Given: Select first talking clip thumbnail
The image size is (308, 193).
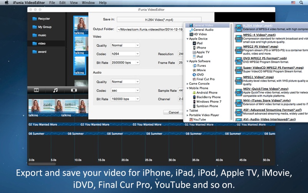Looking at the screenshot, I should [81, 25].
